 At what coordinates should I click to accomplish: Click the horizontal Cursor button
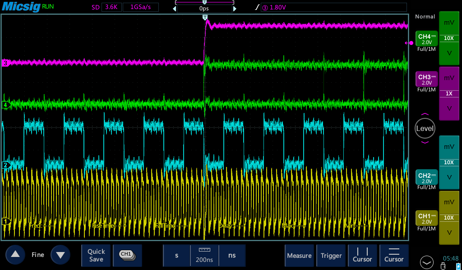pos(394,255)
